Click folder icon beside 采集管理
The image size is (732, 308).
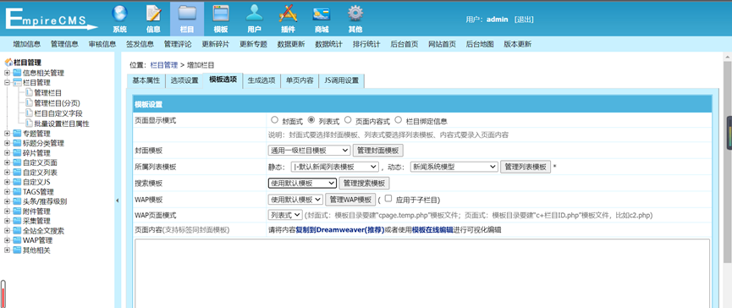(x=17, y=221)
